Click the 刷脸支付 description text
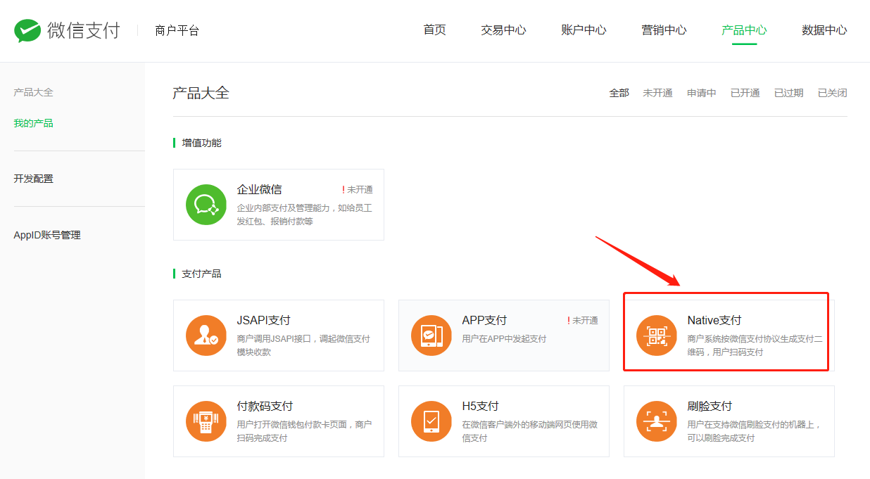 click(755, 431)
